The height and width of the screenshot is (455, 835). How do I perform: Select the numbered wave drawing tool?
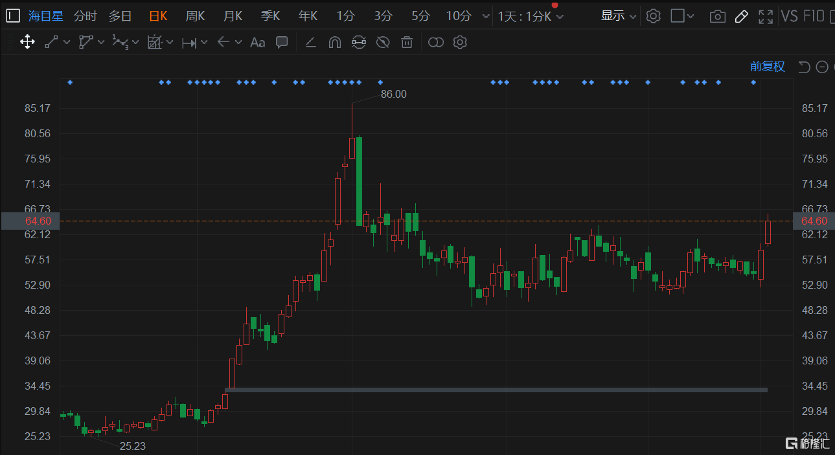(120, 43)
